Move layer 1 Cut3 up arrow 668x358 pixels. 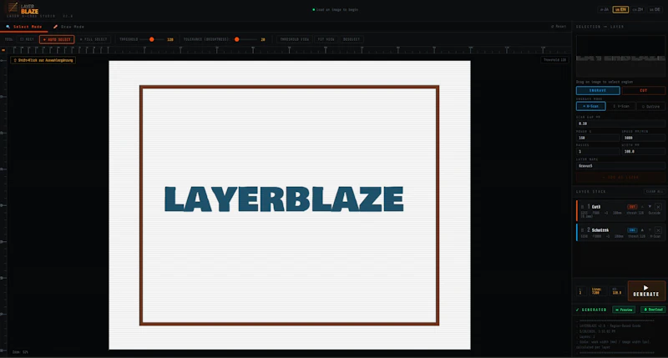point(642,207)
